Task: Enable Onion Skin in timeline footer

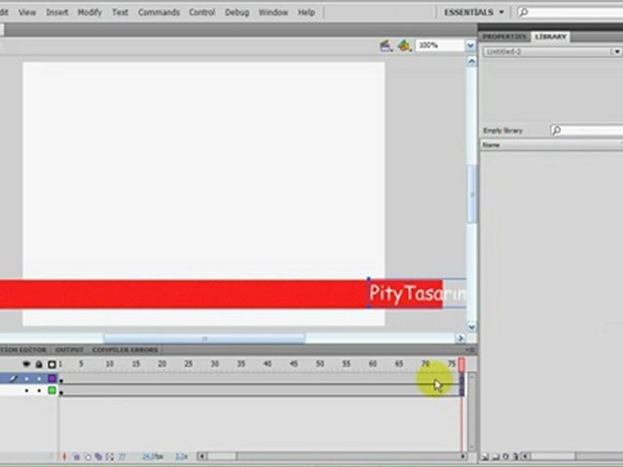Action: click(x=77, y=457)
